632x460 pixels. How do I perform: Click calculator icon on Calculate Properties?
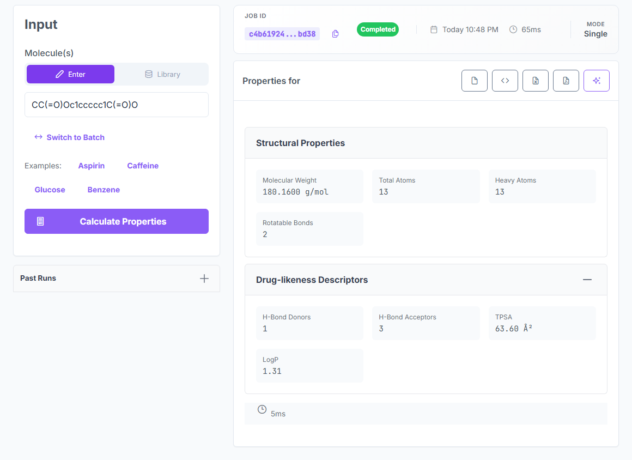click(x=40, y=221)
